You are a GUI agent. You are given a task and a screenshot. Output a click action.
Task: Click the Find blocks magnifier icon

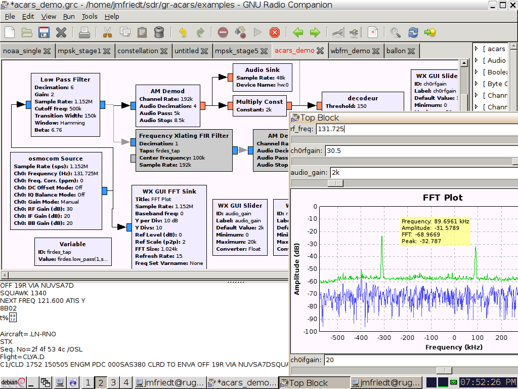(x=396, y=32)
